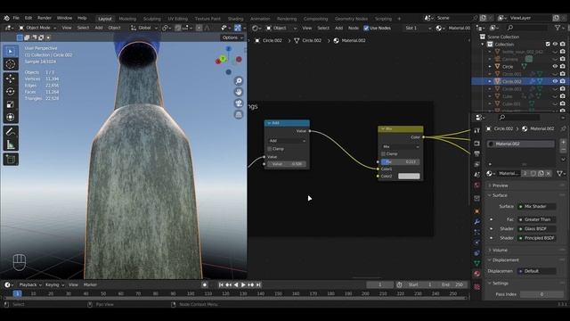Expand Circle object in outliner tree
Viewport: 570px width, 321px height.
[490, 67]
